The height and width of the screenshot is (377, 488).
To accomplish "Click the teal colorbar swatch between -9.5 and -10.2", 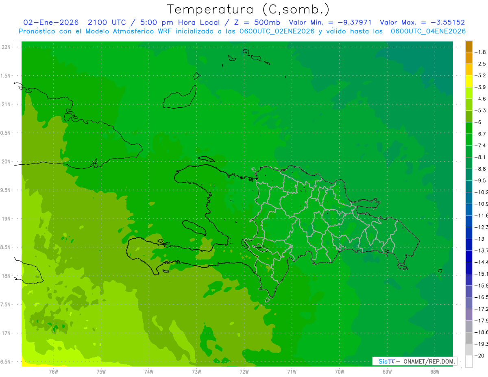I will click(469, 186).
